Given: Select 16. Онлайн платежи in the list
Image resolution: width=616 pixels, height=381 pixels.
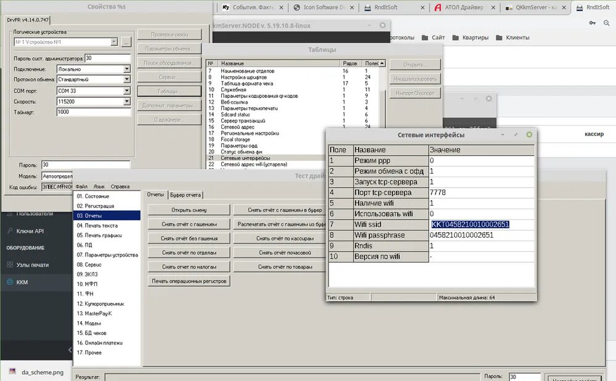Looking at the screenshot, I should coord(107,343).
